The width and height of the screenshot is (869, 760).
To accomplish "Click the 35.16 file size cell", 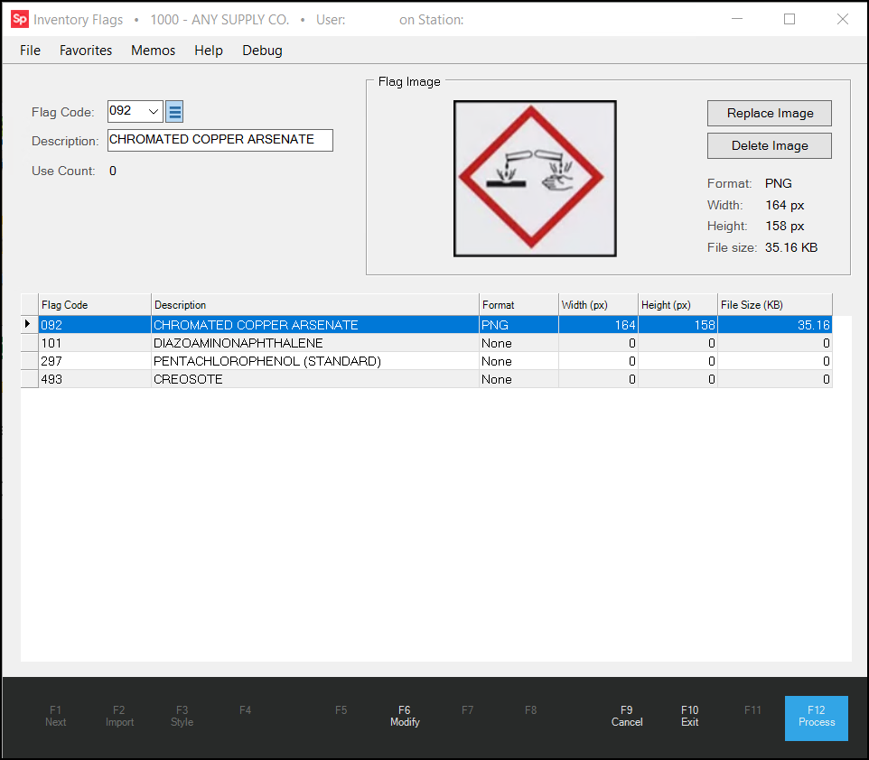I will pos(775,325).
